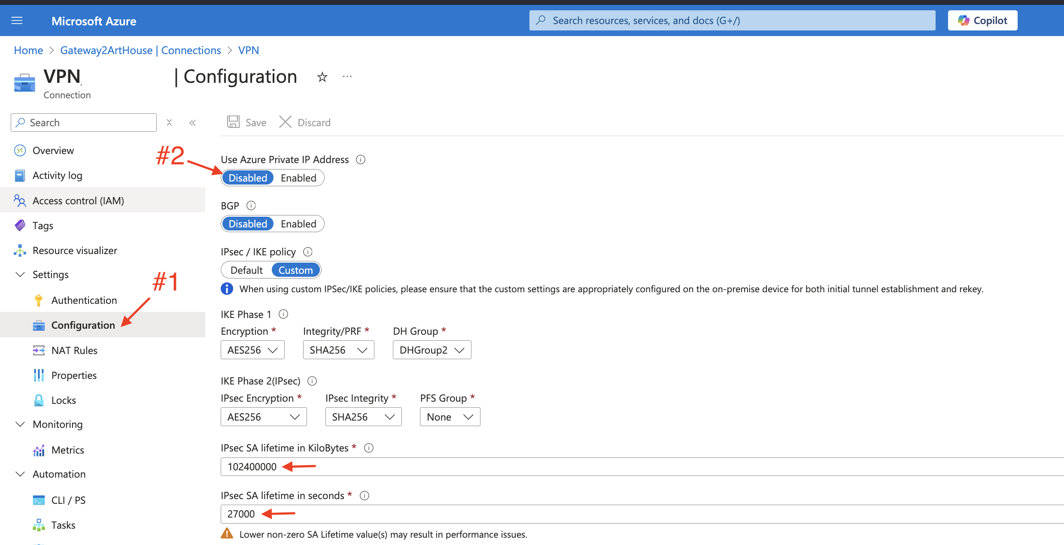Select the Configuration menu item
The height and width of the screenshot is (545, 1064).
(103, 325)
